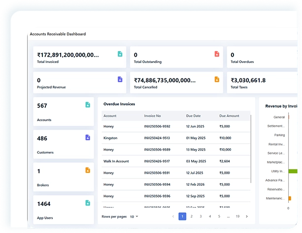This screenshot has width=302, height=233.
Task: Click the teal icon on Total Invoiced card
Action: coord(120,54)
